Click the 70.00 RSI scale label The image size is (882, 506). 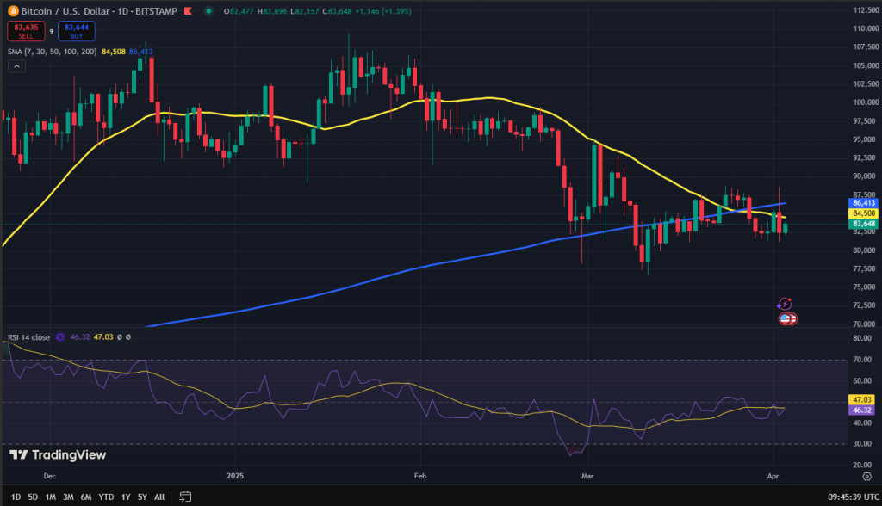point(862,359)
